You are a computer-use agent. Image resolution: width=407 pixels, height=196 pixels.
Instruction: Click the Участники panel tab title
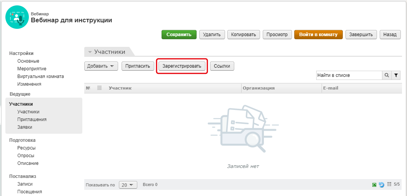pyautogui.click(x=110, y=52)
